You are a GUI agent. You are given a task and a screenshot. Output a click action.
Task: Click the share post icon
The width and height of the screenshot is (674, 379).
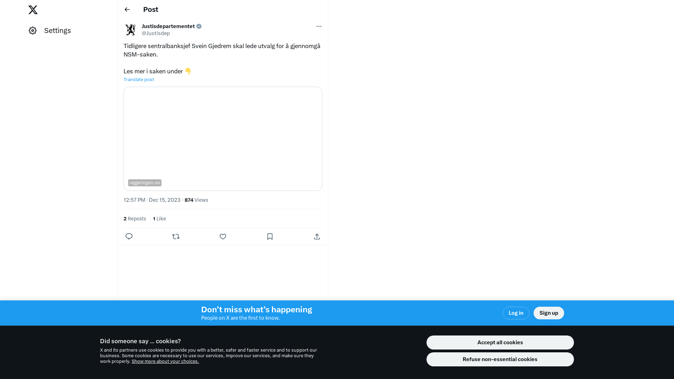tap(317, 237)
